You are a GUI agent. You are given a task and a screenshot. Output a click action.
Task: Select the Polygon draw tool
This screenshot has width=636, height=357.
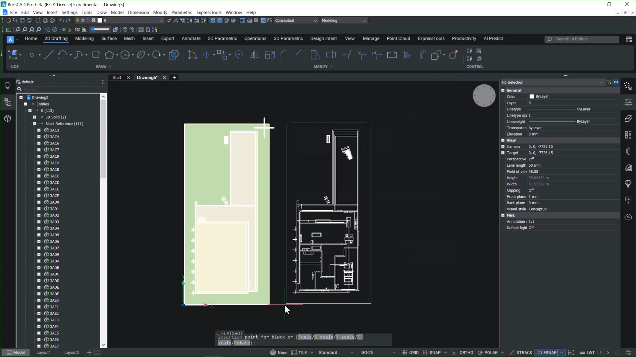(109, 55)
